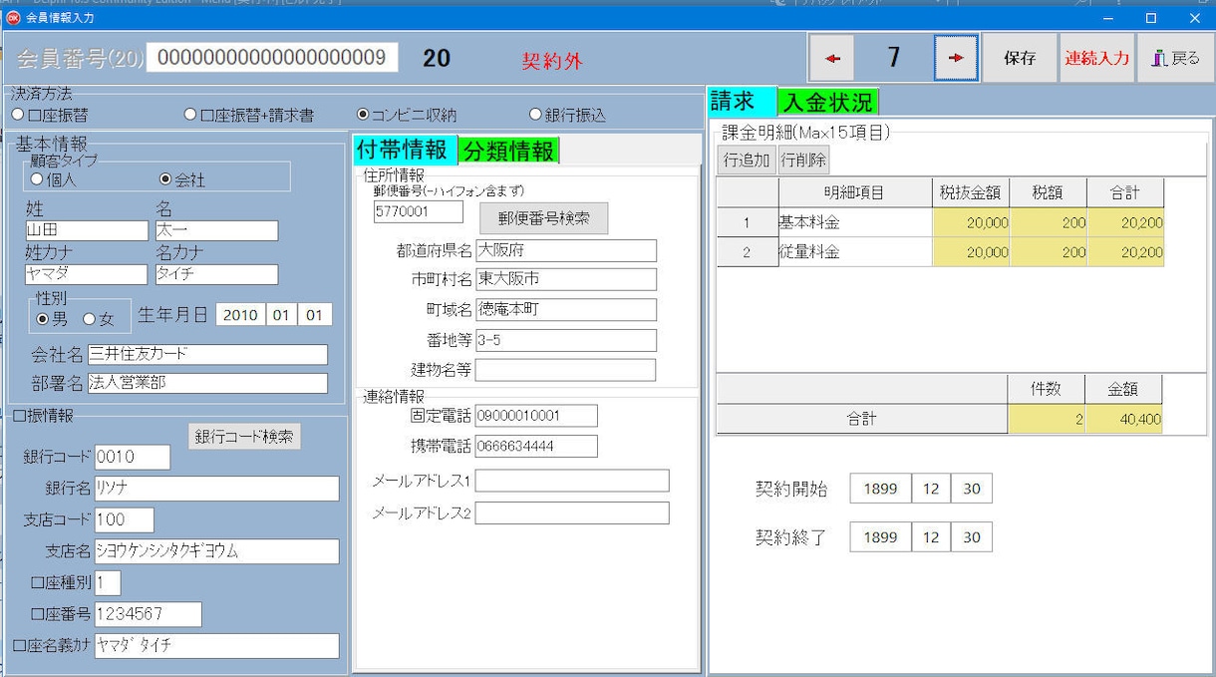The image size is (1216, 677).
Task: Click 会社名 field 三井住友カード
Action: tap(207, 354)
